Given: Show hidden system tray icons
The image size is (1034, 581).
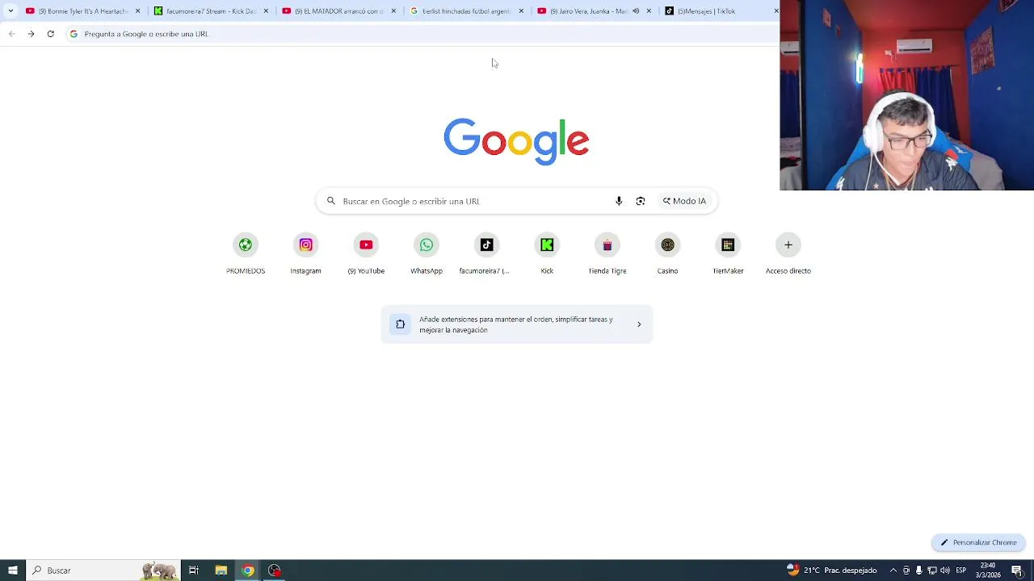Looking at the screenshot, I should pyautogui.click(x=893, y=571).
